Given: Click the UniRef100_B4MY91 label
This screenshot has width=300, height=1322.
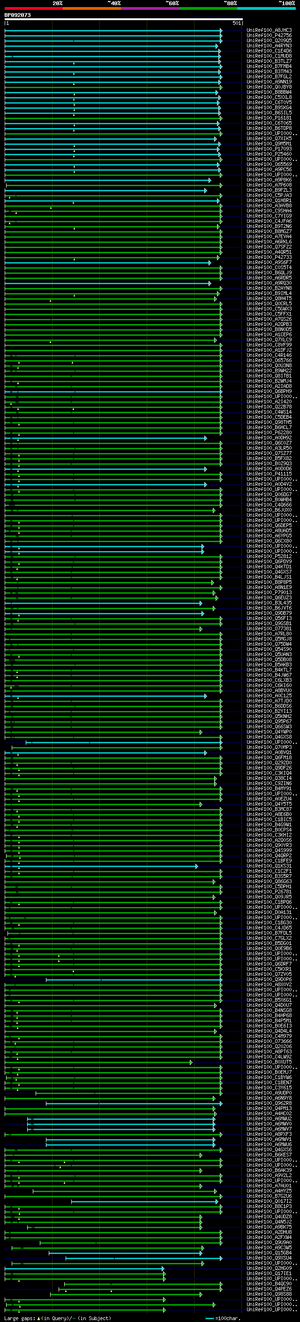Looking at the screenshot, I should click(x=269, y=788).
